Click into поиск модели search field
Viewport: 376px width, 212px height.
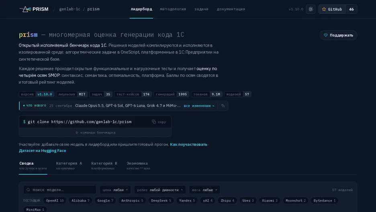pos(60,189)
